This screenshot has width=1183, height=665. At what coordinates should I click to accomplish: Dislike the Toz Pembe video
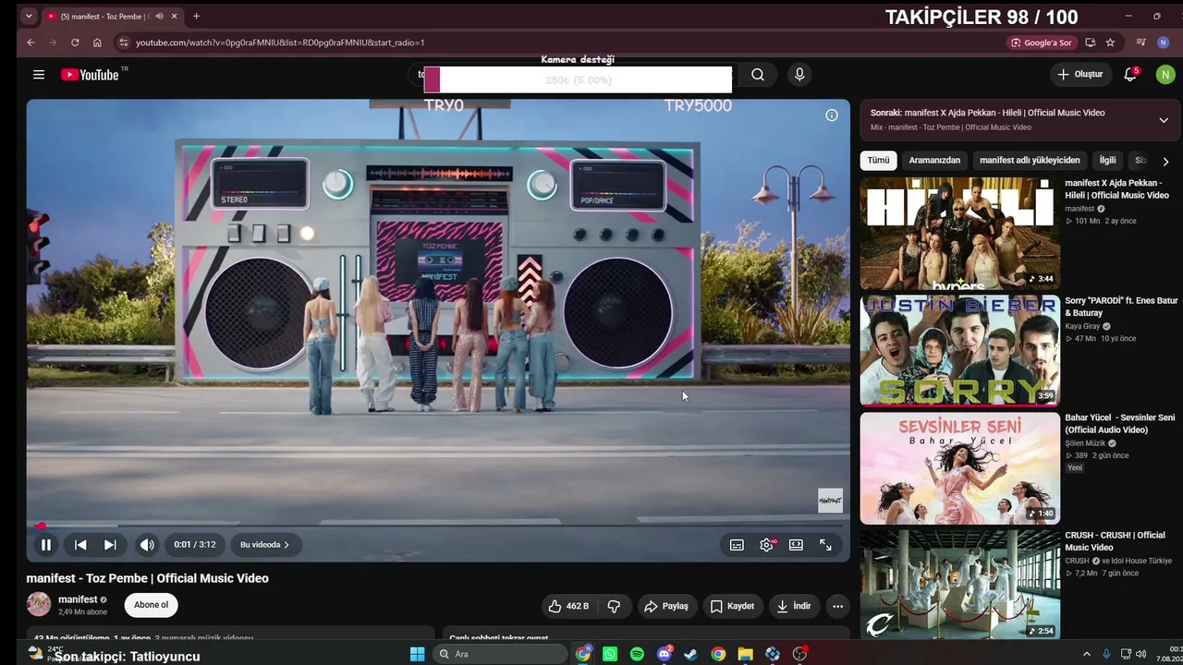(x=614, y=606)
